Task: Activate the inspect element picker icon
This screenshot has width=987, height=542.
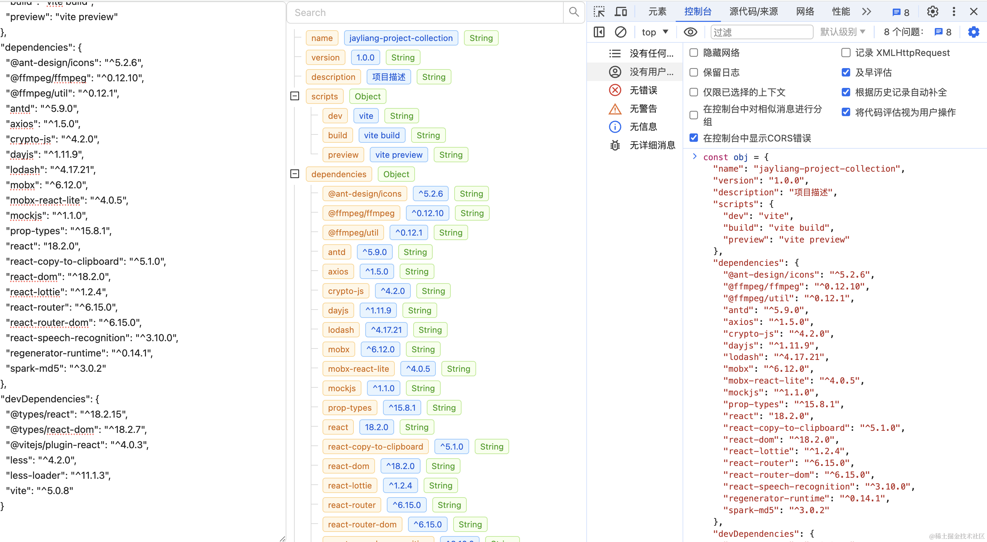Action: 599,12
